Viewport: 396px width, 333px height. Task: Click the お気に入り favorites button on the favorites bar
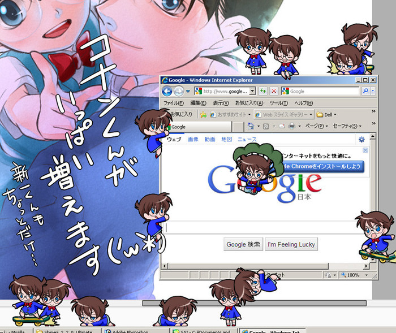181,114
